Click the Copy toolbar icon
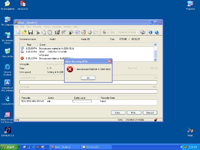Viewport: 200px width, 150px height. [44, 32]
